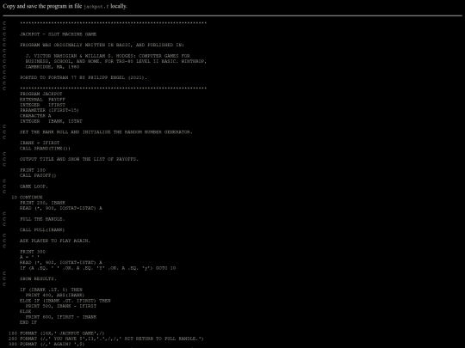The height and width of the screenshot is (348, 465).
Task: Click the 'INTEGER IFIRST' declaration
Action: 42,105
